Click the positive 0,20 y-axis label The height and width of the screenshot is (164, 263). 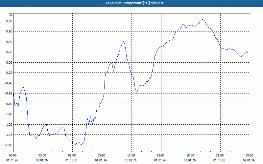coord(9,52)
